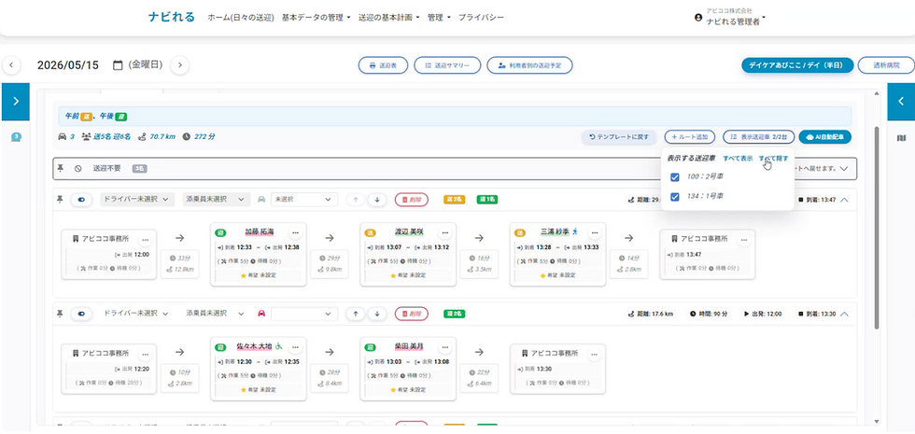Viewport: 915px width, 434px height.
Task: Open the 管理 menu
Action: coord(439,18)
